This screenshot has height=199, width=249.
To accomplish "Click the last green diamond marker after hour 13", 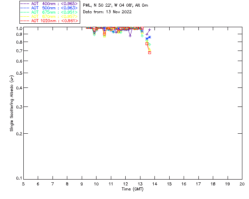I will click(149, 45).
